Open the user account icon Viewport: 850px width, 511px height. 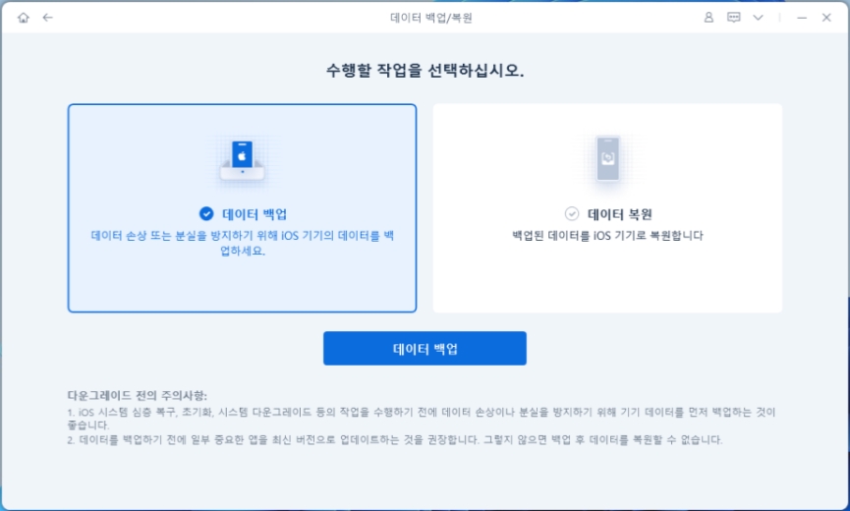point(708,18)
